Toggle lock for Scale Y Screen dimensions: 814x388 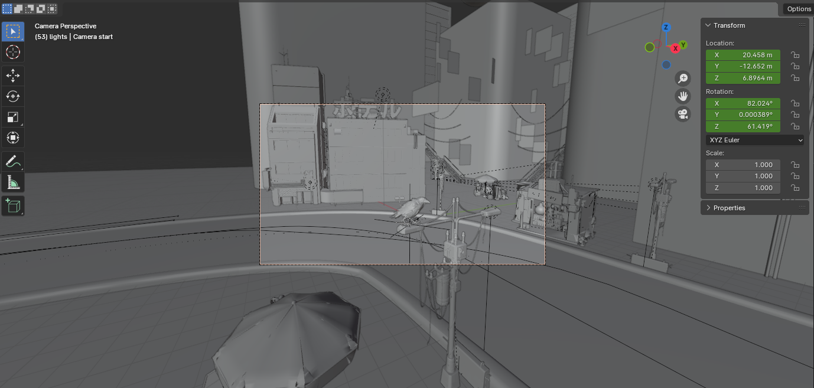point(795,176)
